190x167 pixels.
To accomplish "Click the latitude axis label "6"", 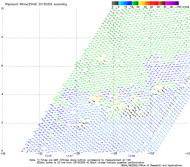I will click(2, 66).
